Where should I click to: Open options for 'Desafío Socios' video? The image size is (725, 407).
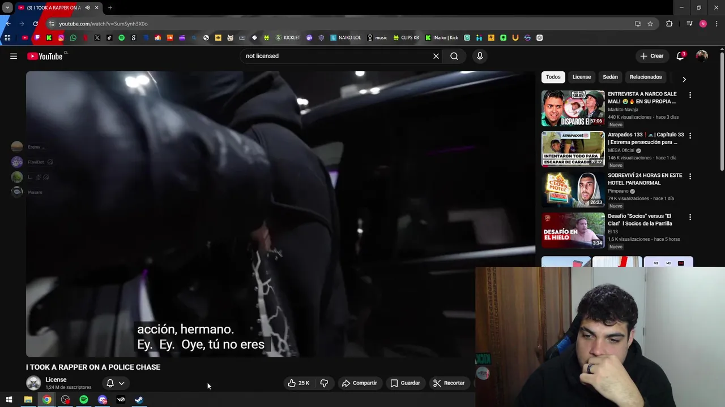coord(690,217)
